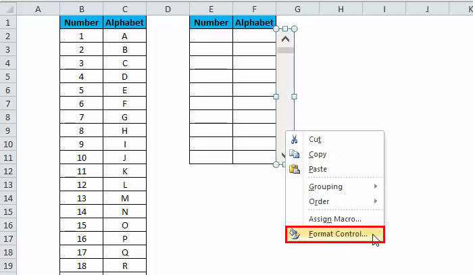This screenshot has height=275, width=473.
Task: Click cell containing letter O
Action: [124, 225]
